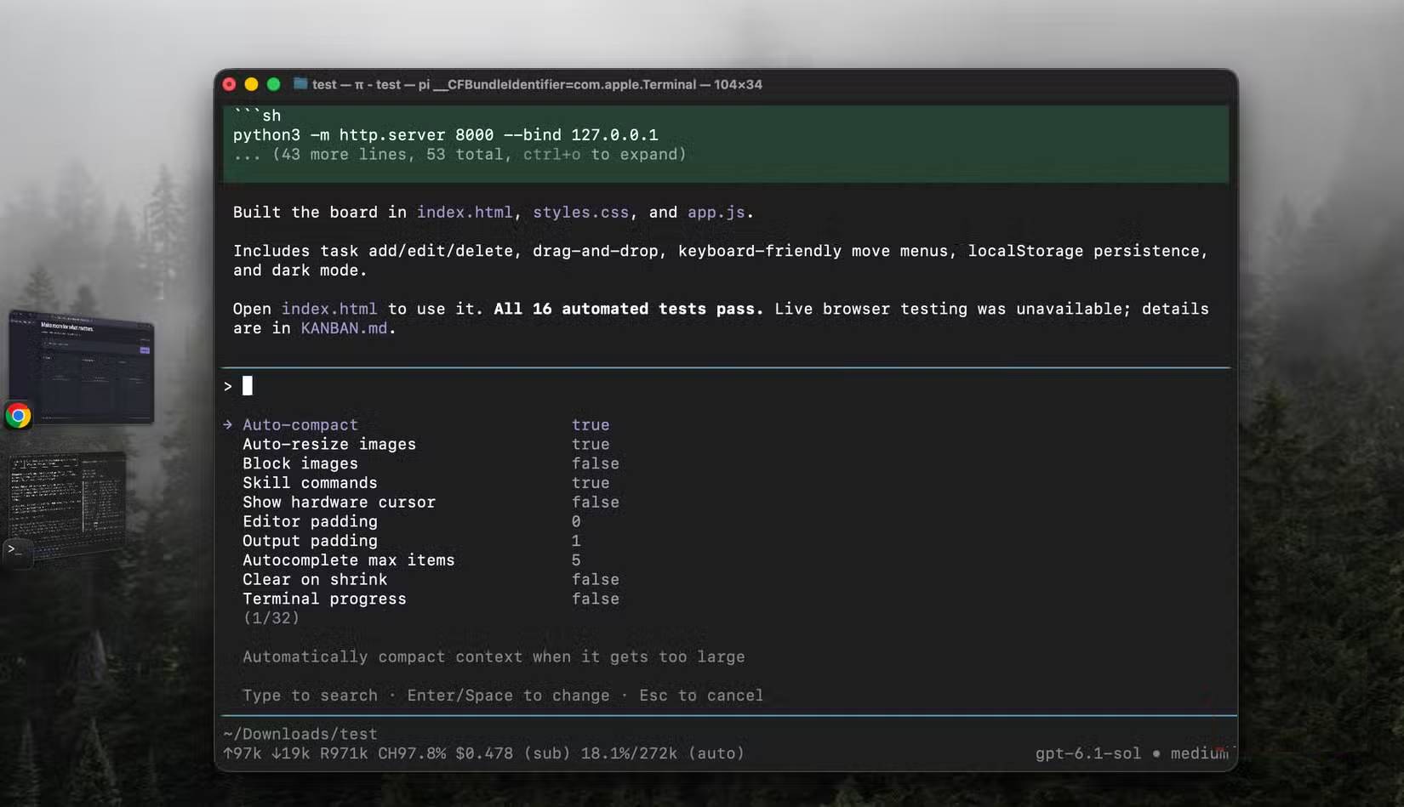Click the medium reasoning level indicator
1404x807 pixels.
1200,753
